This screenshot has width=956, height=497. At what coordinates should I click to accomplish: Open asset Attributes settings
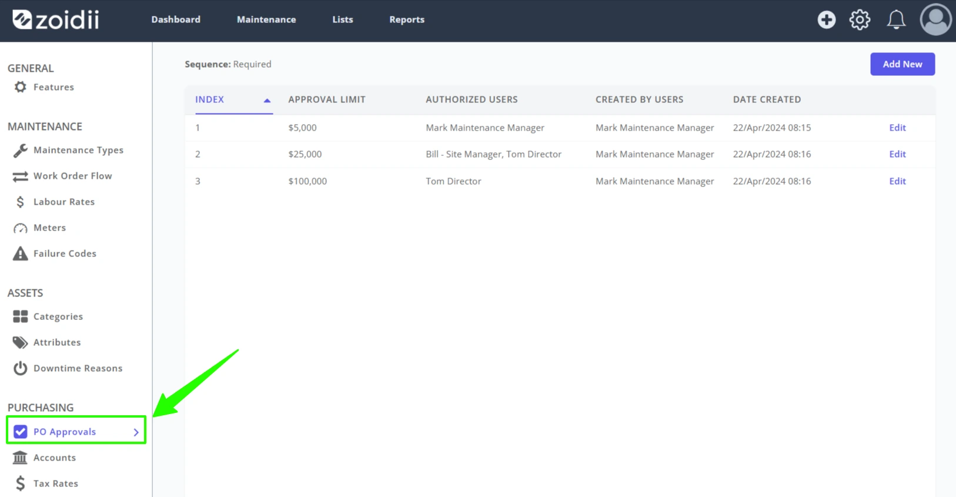pyautogui.click(x=57, y=342)
